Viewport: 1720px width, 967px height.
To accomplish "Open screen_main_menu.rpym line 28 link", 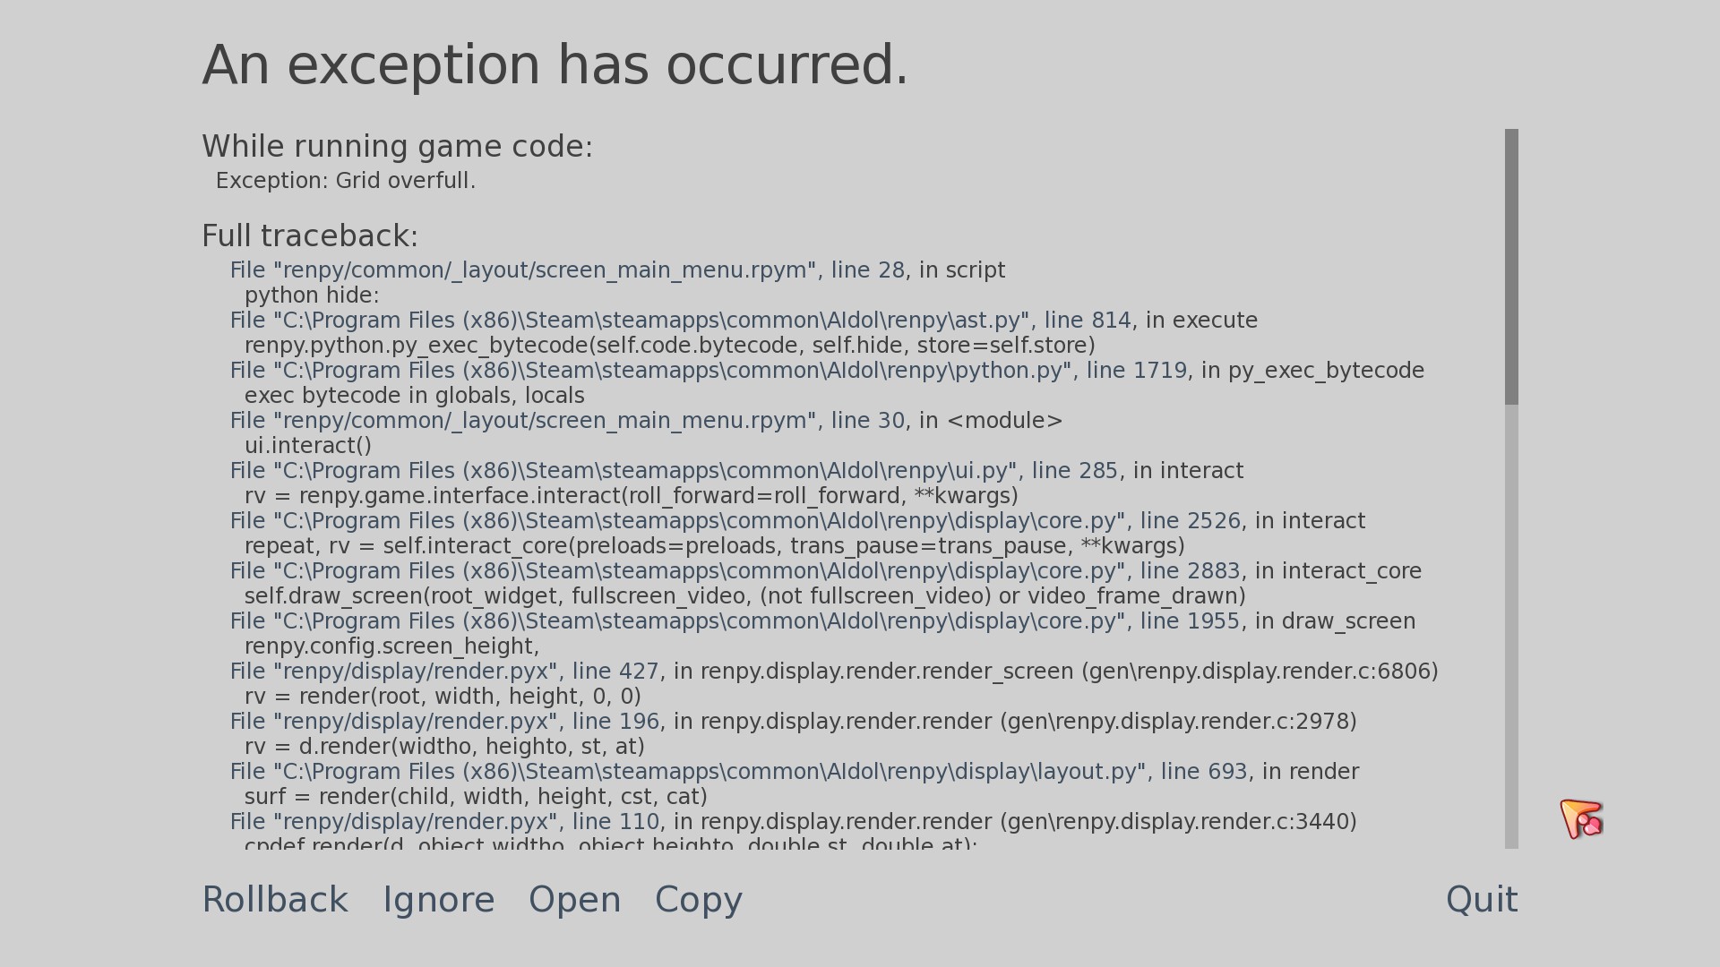I will (567, 270).
